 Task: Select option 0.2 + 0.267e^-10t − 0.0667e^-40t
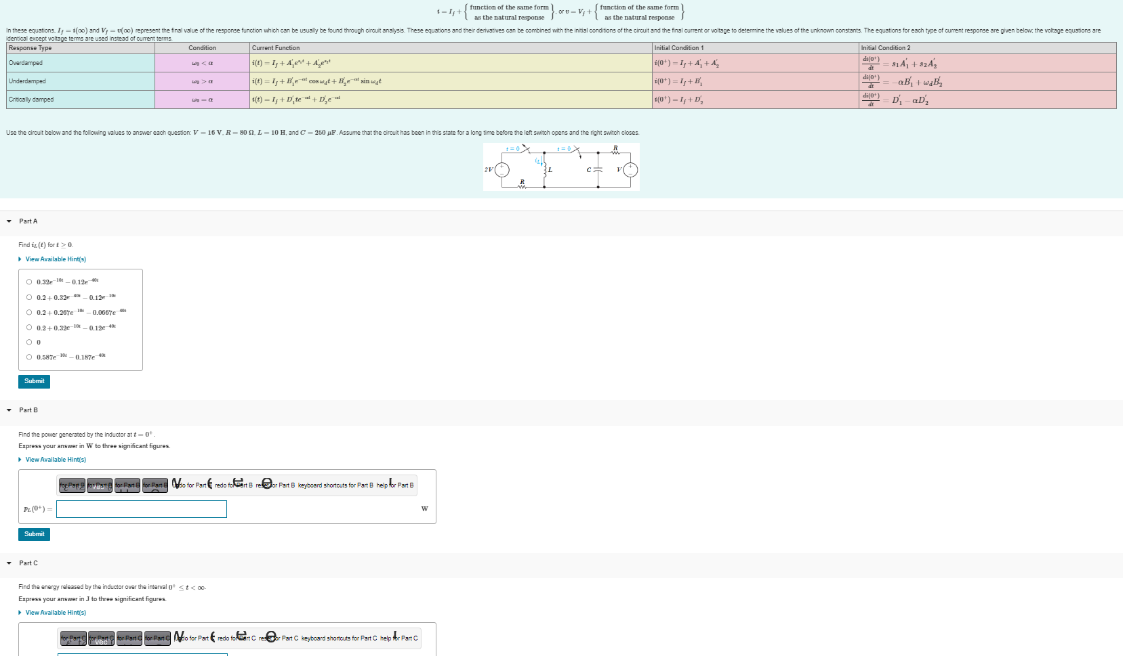pyautogui.click(x=29, y=312)
